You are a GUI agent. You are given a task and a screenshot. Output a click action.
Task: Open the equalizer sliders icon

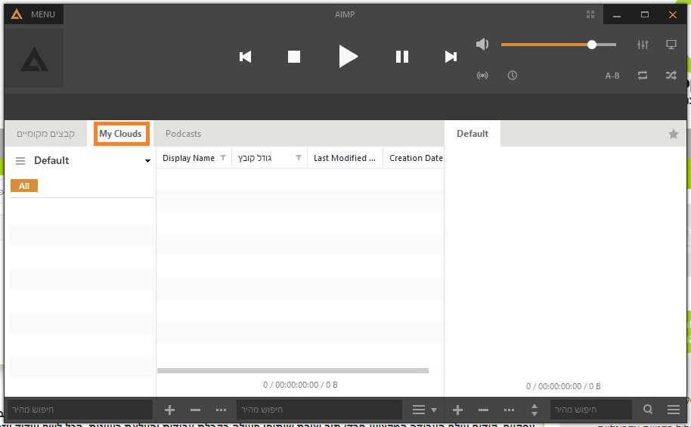[x=643, y=45]
